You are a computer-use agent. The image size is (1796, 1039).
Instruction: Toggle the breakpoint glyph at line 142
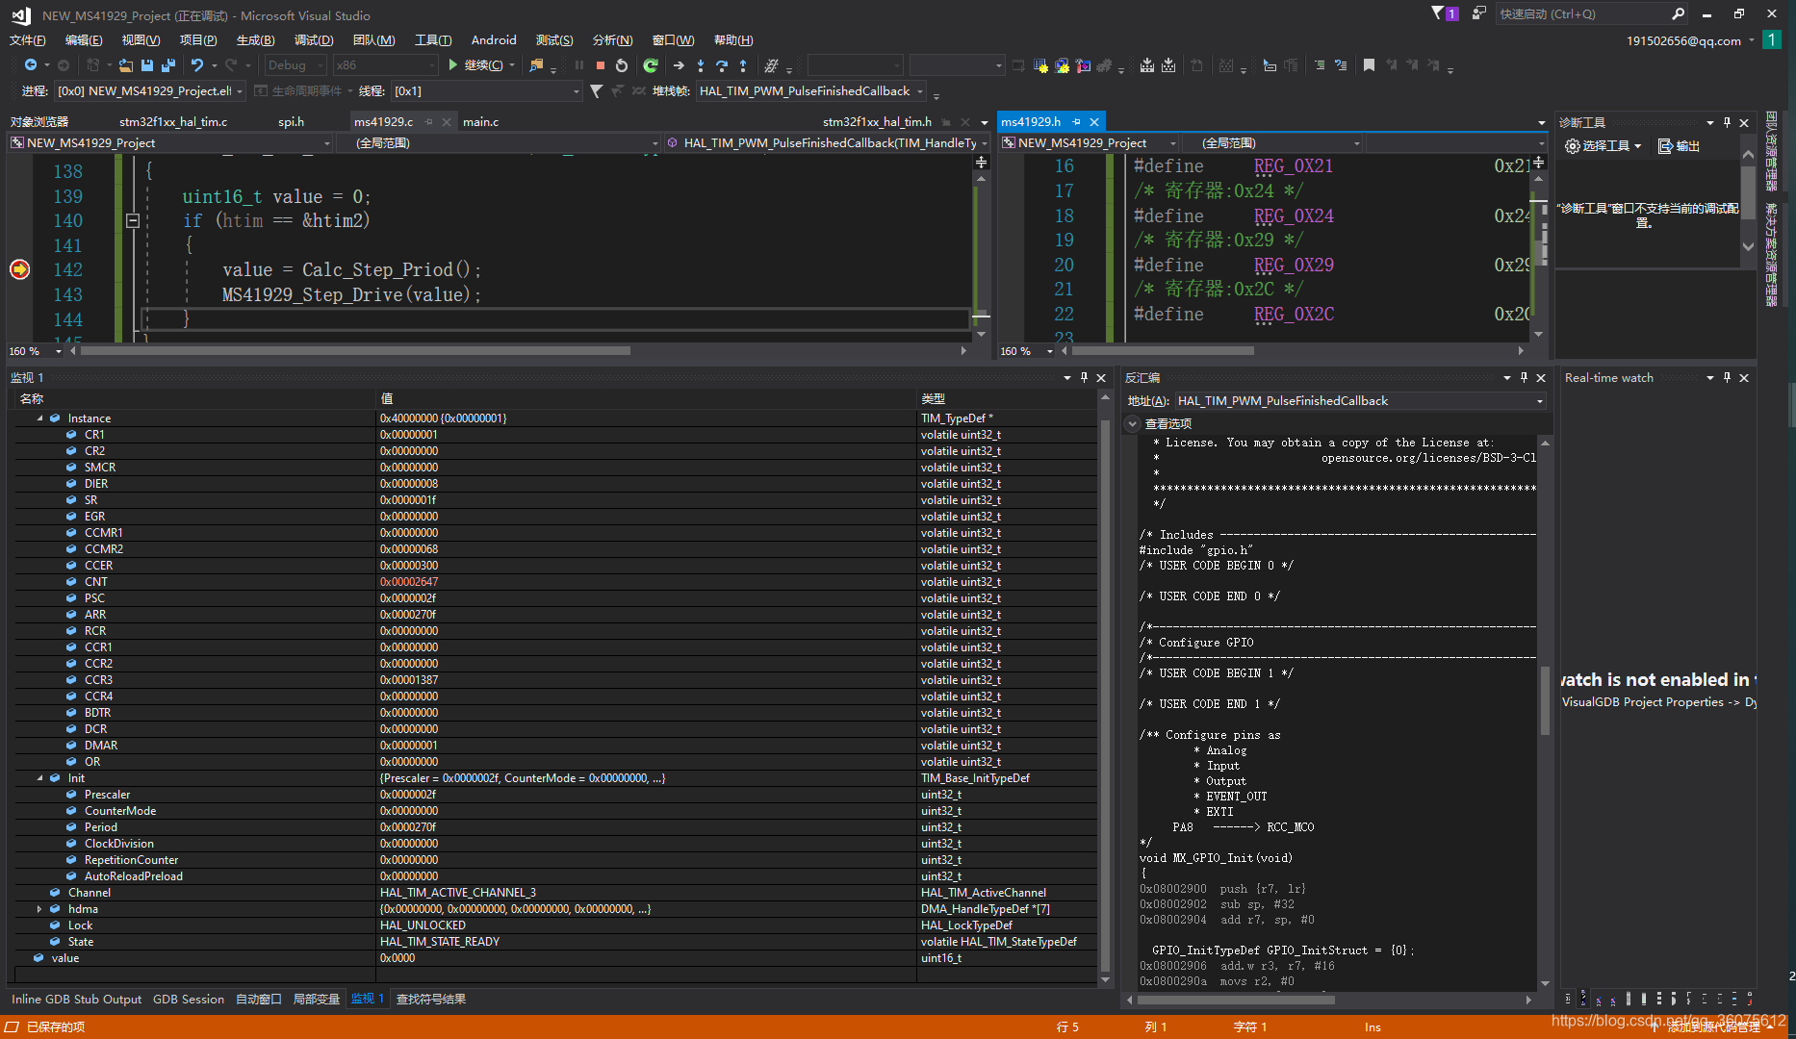[x=19, y=270]
